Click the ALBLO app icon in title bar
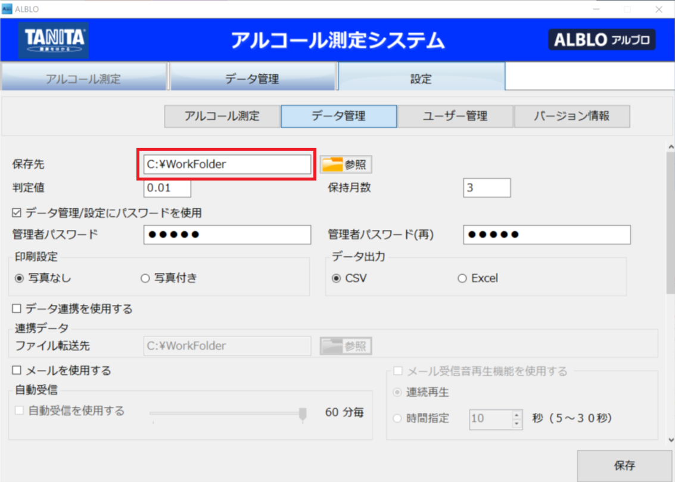This screenshot has height=482, width=675. 7,9
